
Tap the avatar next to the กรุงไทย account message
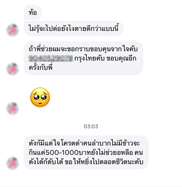pyautogui.click(x=13, y=69)
